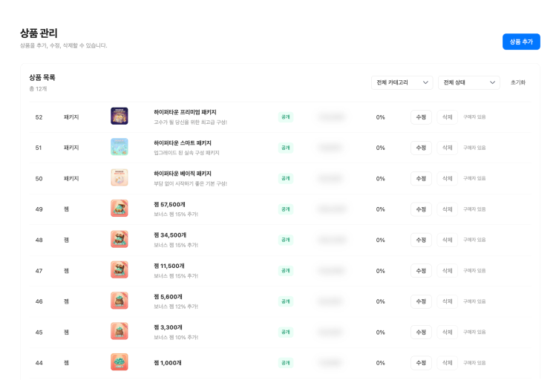Click 수정 for 젬 34,500개
The image size is (556, 380).
click(x=421, y=240)
